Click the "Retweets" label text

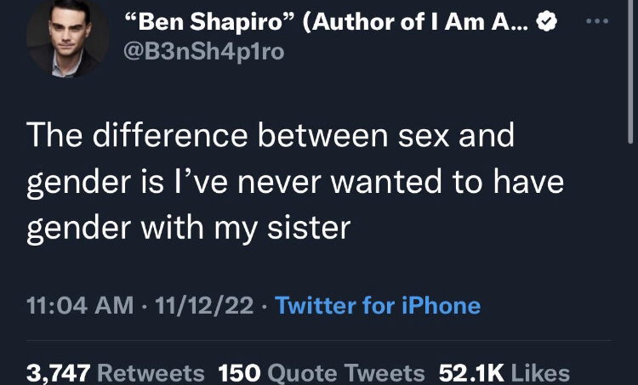point(151,372)
